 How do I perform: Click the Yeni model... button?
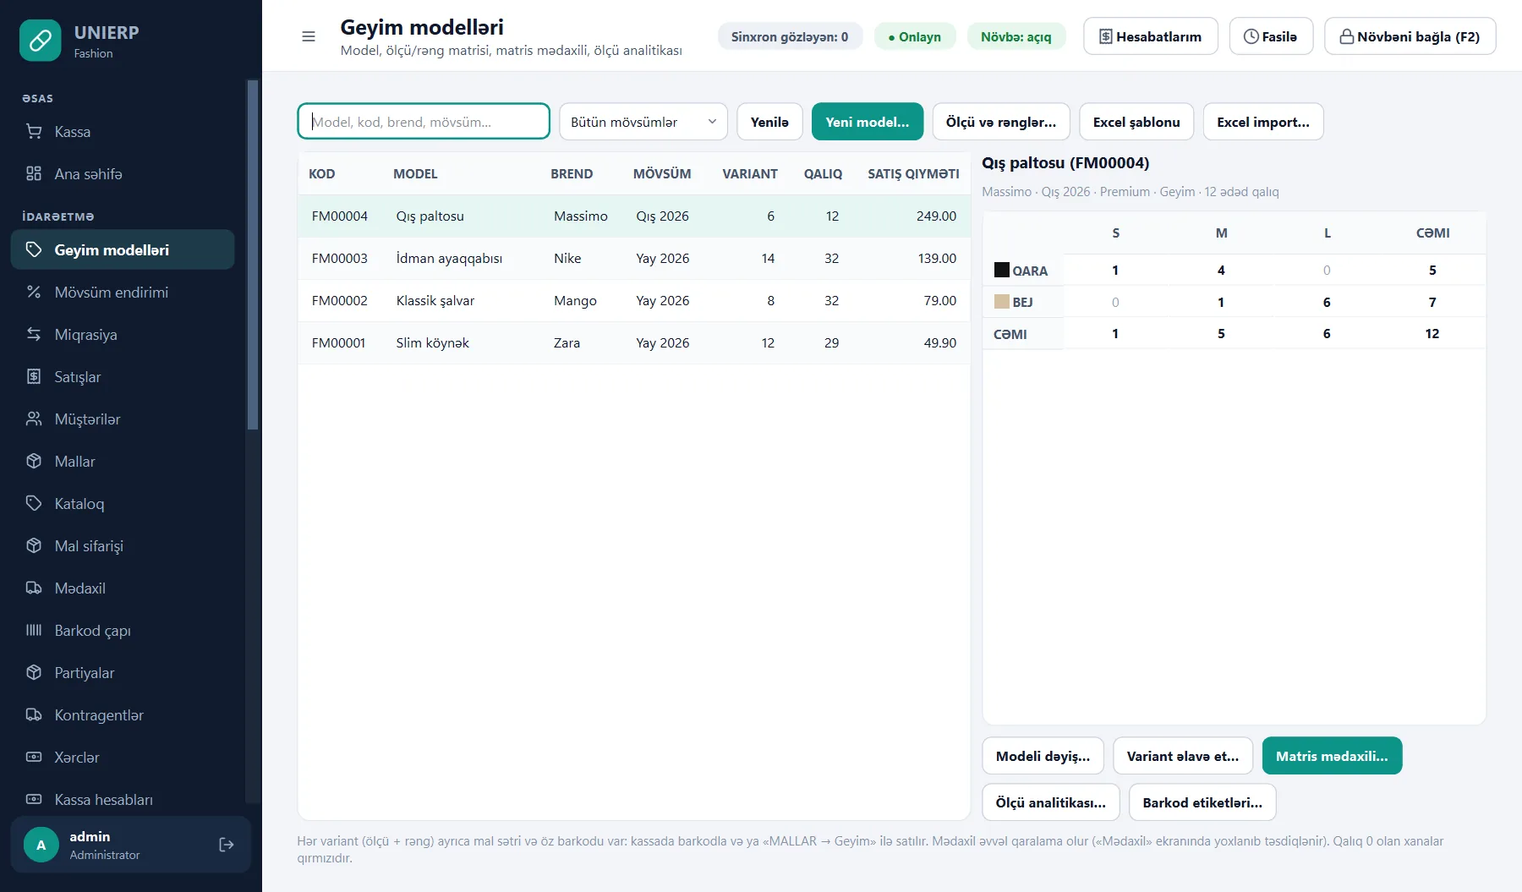868,122
